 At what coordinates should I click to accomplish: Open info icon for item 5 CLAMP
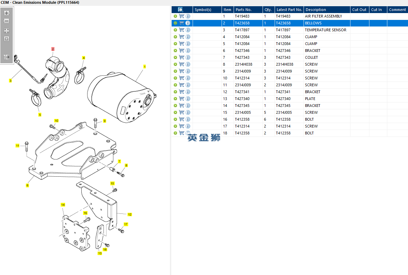(x=188, y=44)
